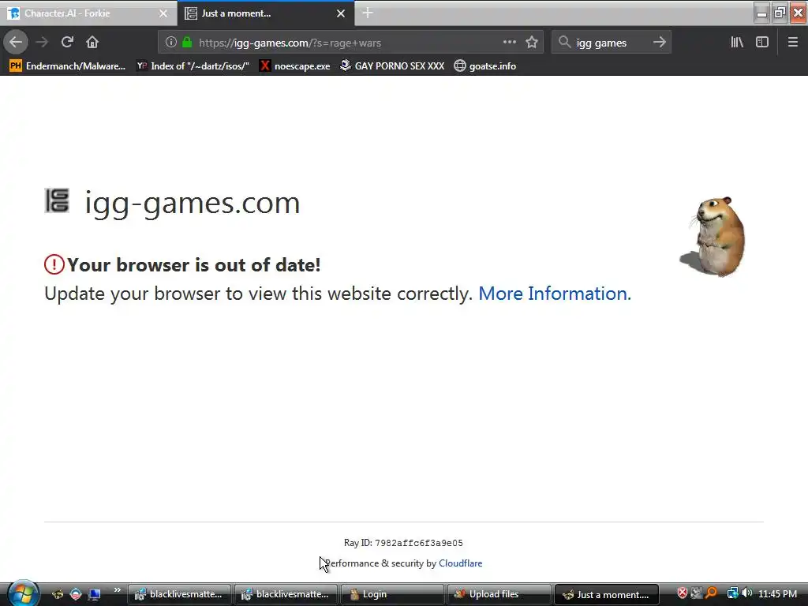Close the Just a moment tab
Viewport: 808px width, 606px height.
click(341, 13)
